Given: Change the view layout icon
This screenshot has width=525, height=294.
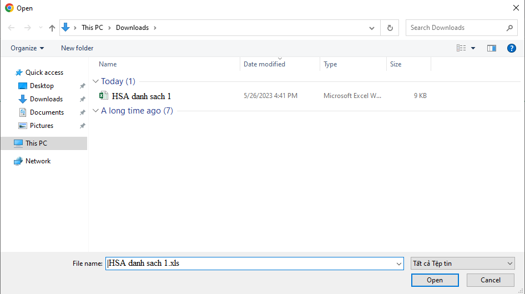Looking at the screenshot, I should pyautogui.click(x=461, y=48).
